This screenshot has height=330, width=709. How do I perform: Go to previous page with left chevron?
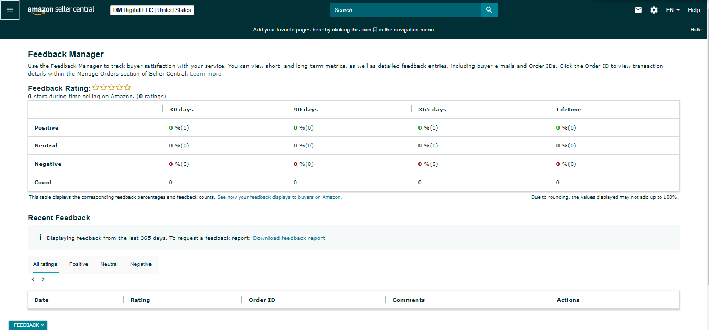pyautogui.click(x=33, y=279)
